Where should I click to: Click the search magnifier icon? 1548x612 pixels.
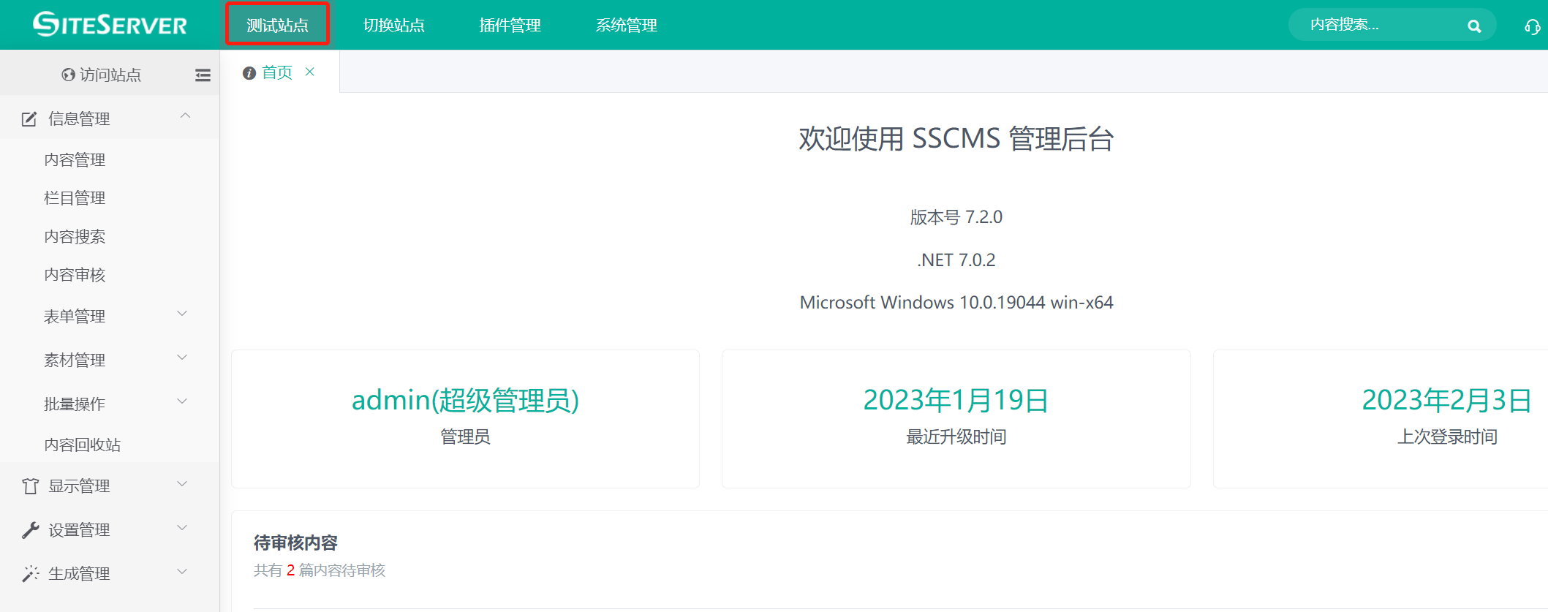click(1474, 26)
